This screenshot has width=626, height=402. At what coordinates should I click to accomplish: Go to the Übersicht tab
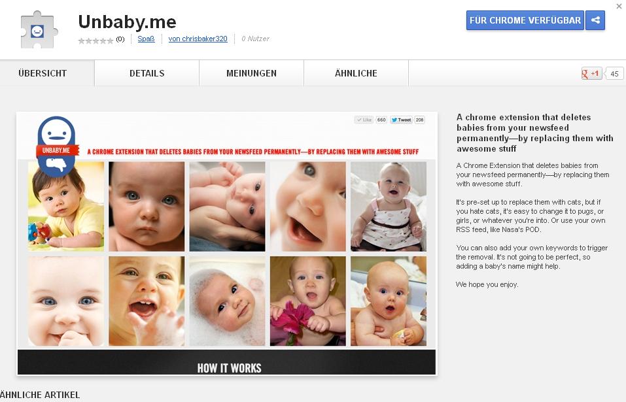pyautogui.click(x=43, y=73)
